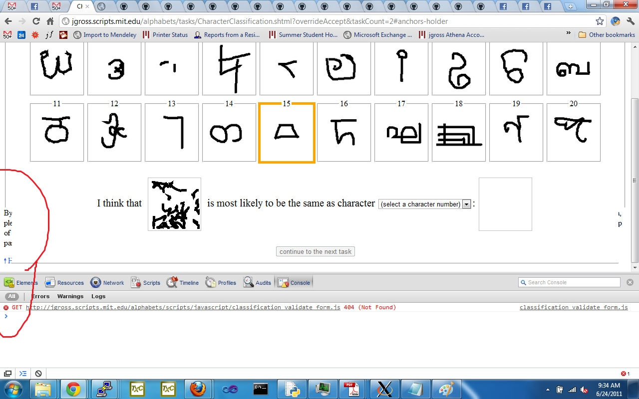The height and width of the screenshot is (399, 639).
Task: Clear the console log
Action: coord(38,374)
